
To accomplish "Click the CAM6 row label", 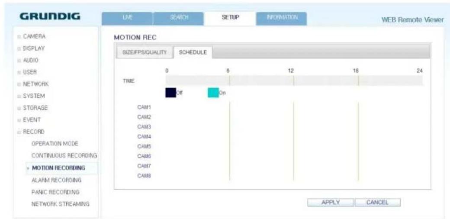I will click(145, 156).
